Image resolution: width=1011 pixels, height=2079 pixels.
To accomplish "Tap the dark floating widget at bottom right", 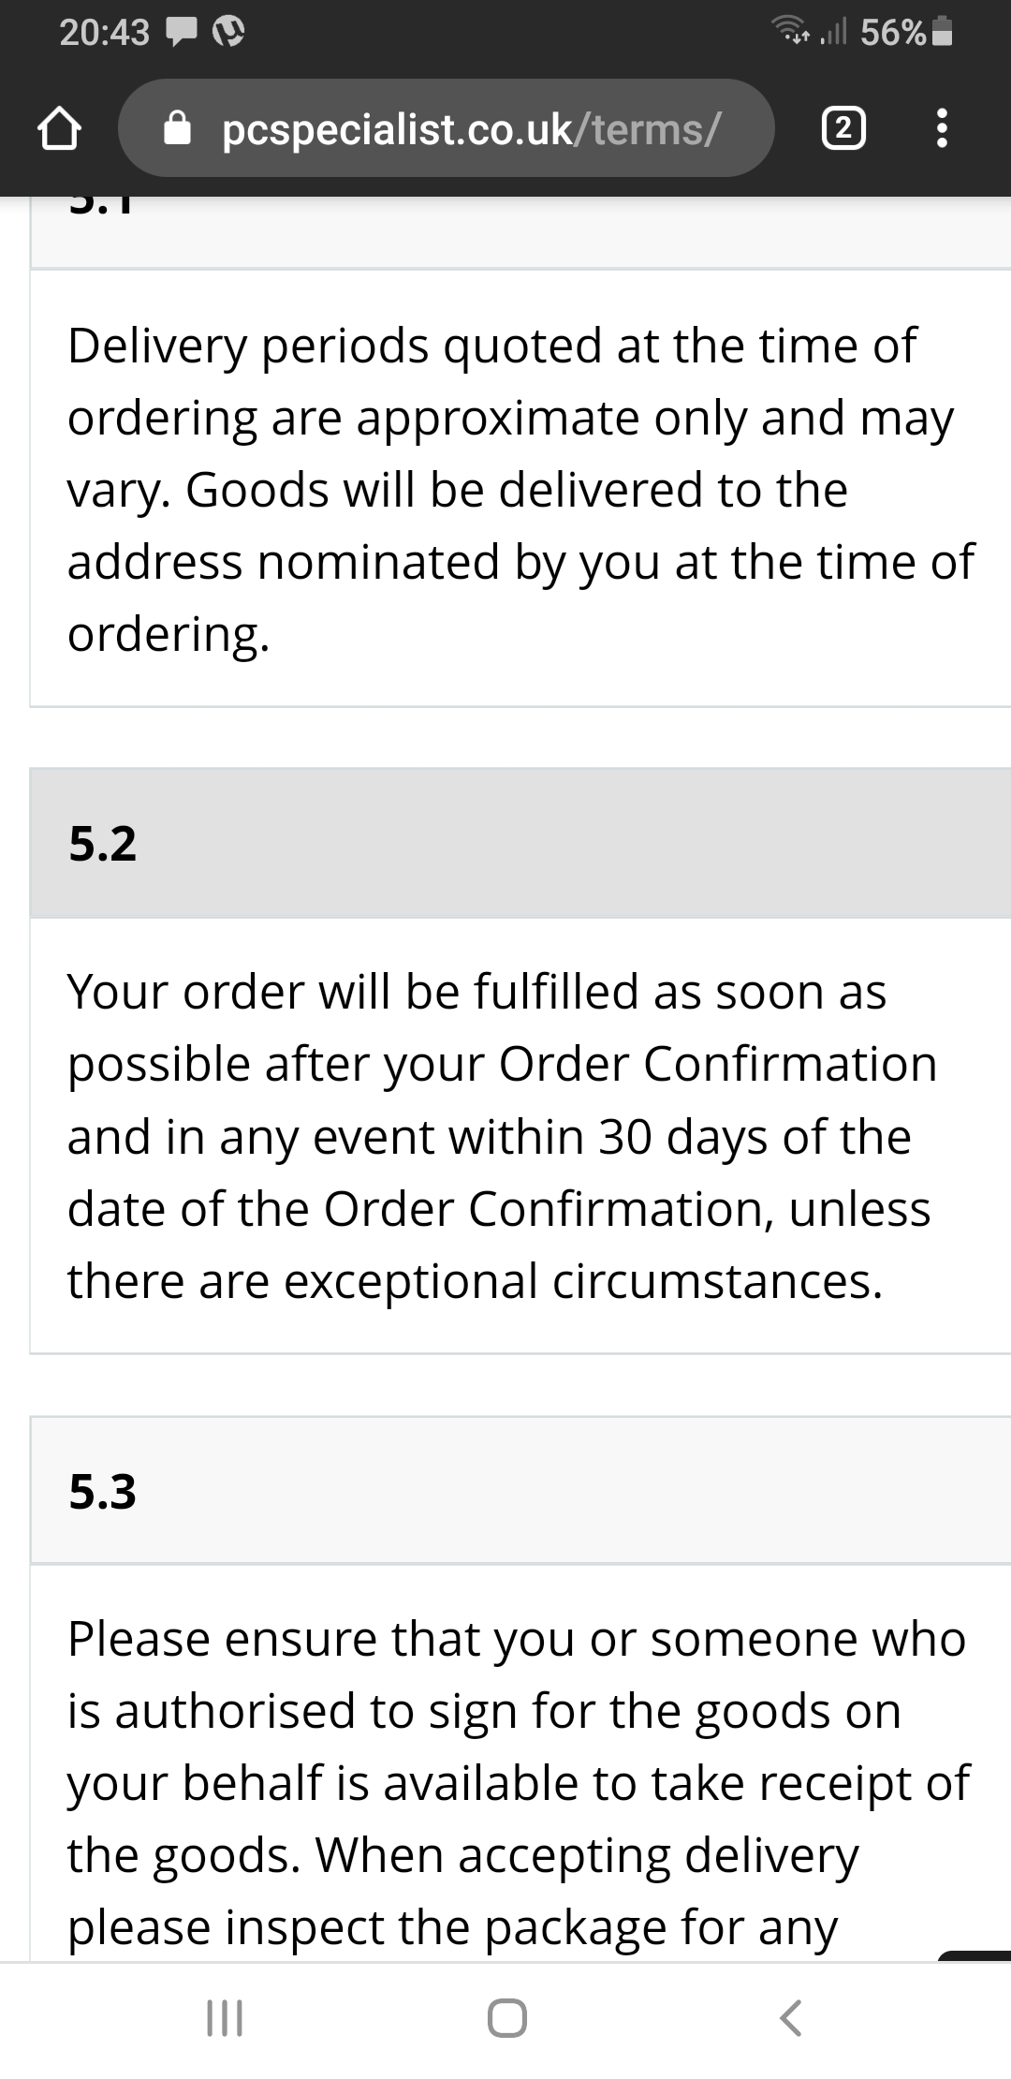I will coord(975,1955).
